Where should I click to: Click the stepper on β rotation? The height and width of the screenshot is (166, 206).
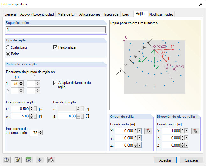pos(78,116)
